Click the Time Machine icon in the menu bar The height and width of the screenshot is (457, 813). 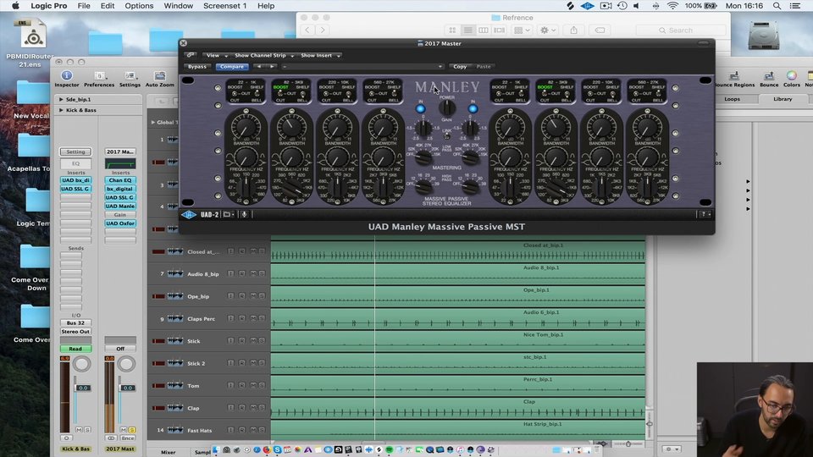pos(622,6)
